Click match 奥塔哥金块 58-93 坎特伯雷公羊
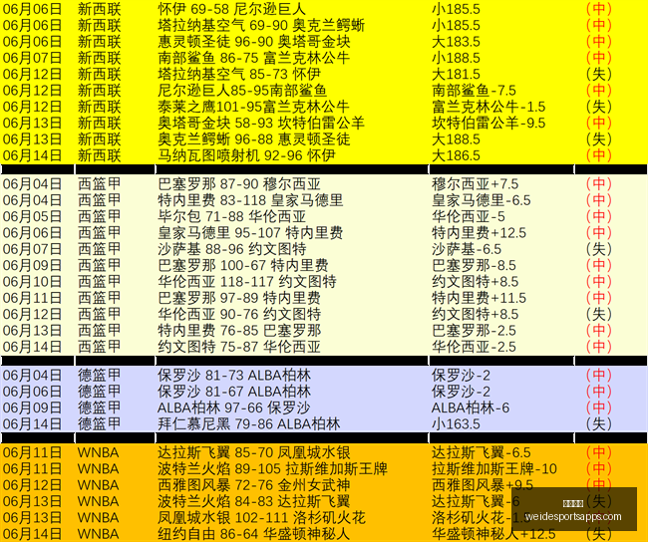 (x=261, y=124)
